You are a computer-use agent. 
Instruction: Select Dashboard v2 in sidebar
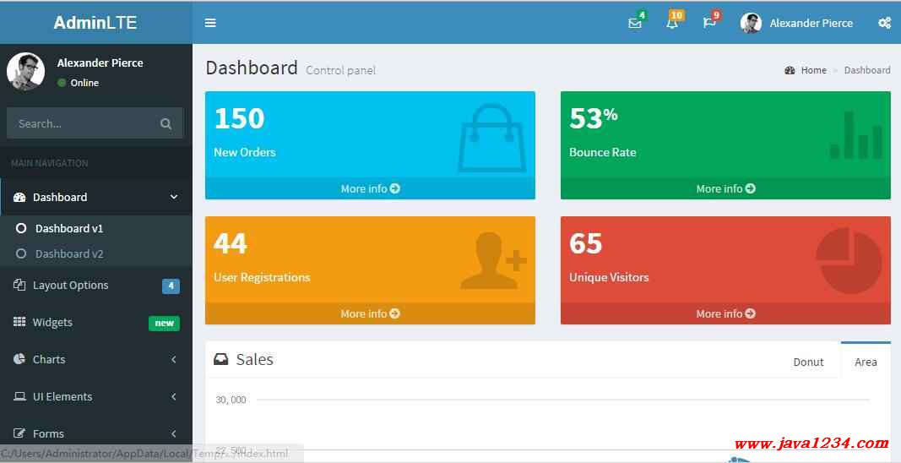(68, 253)
